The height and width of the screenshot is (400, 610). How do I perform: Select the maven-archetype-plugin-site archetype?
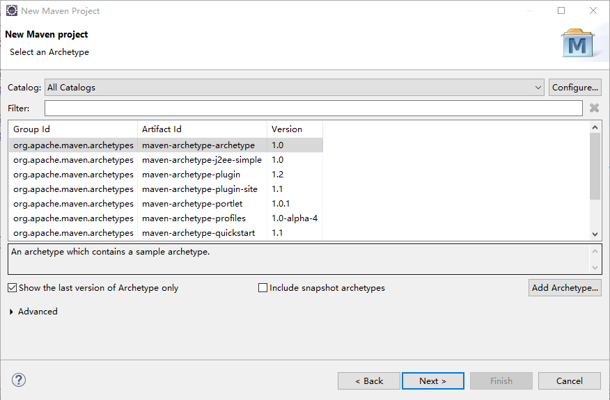[x=166, y=189]
